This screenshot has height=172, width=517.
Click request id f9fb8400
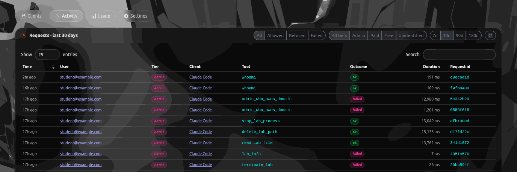(460, 88)
